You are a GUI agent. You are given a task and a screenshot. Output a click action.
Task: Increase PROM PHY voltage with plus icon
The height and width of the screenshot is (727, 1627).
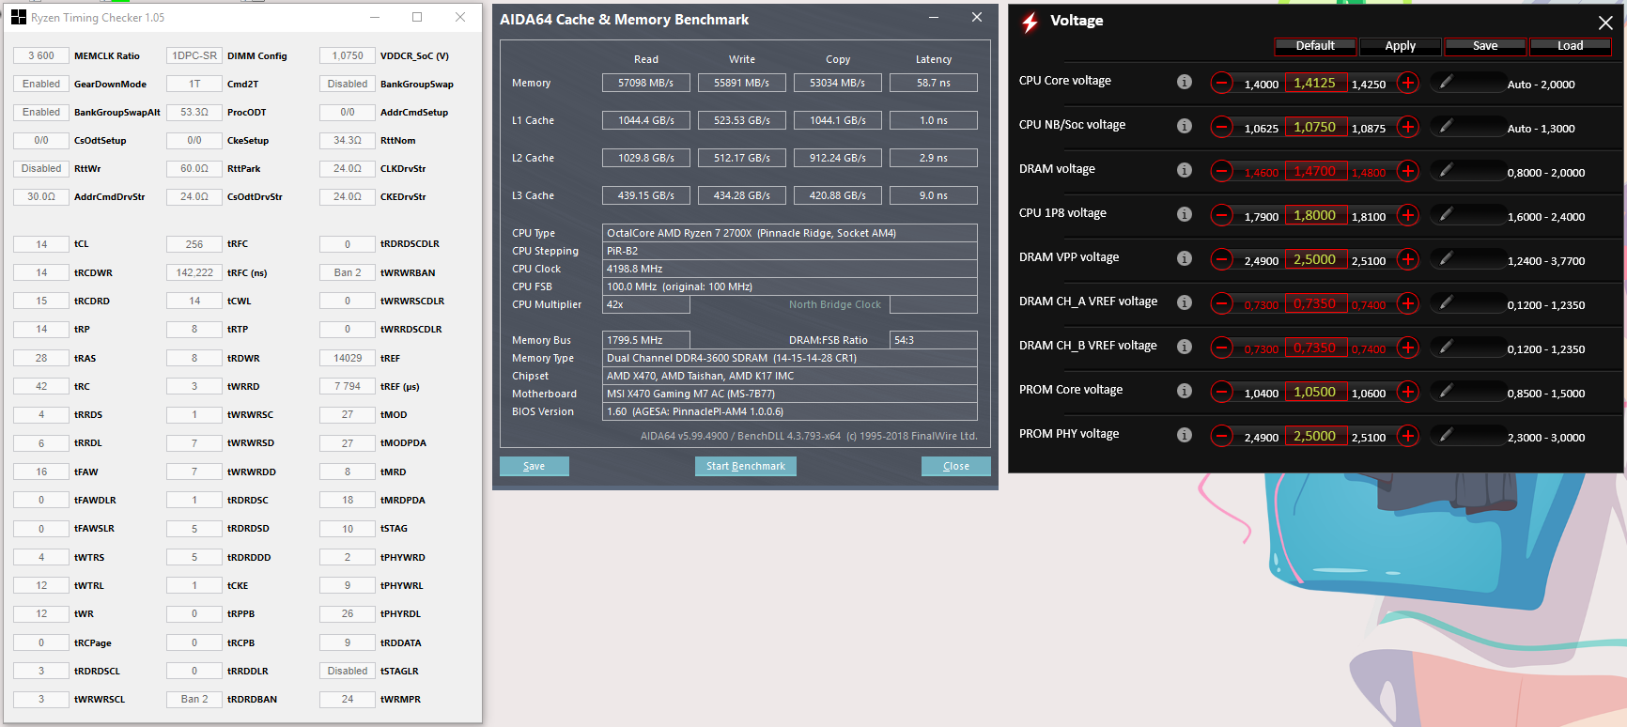click(x=1408, y=437)
